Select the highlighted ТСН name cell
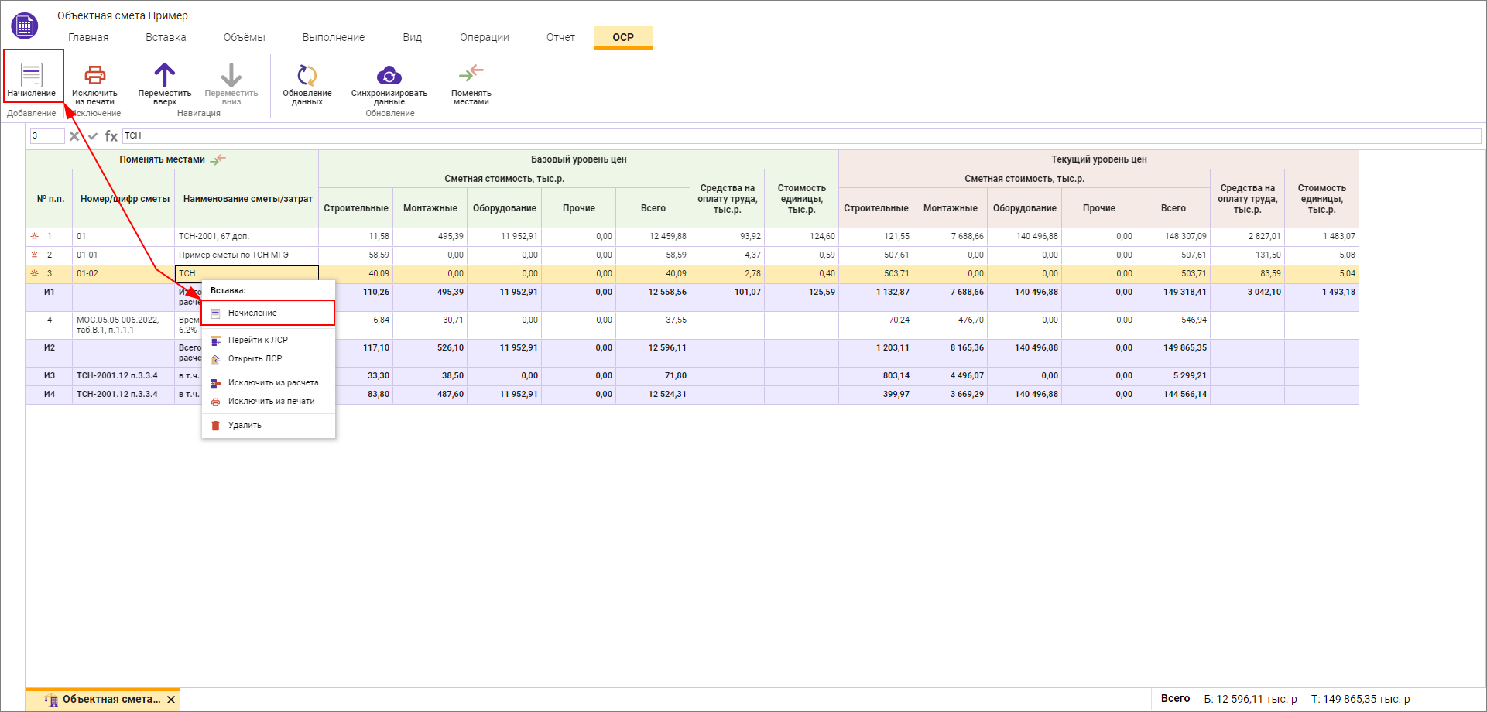 tap(246, 273)
